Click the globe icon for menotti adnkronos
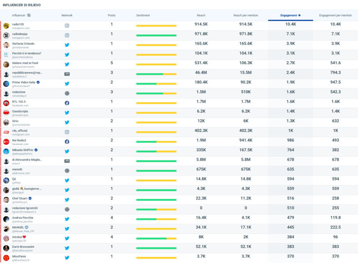 [67, 171]
